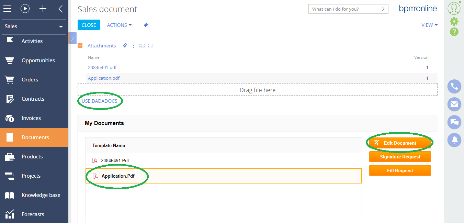464x223 pixels.
Task: Open the Attachments three-dot menu
Action: click(133, 46)
